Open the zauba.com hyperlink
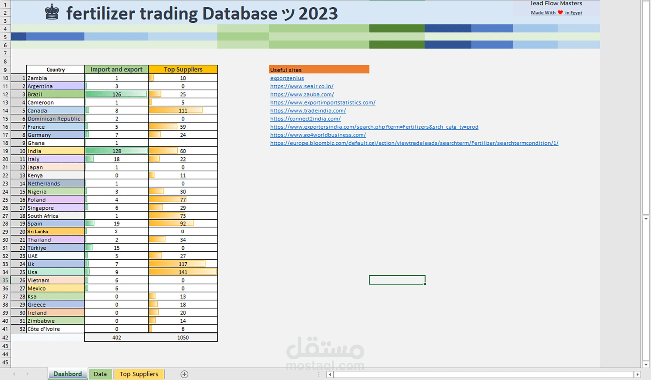This screenshot has width=651, height=380. click(x=302, y=94)
